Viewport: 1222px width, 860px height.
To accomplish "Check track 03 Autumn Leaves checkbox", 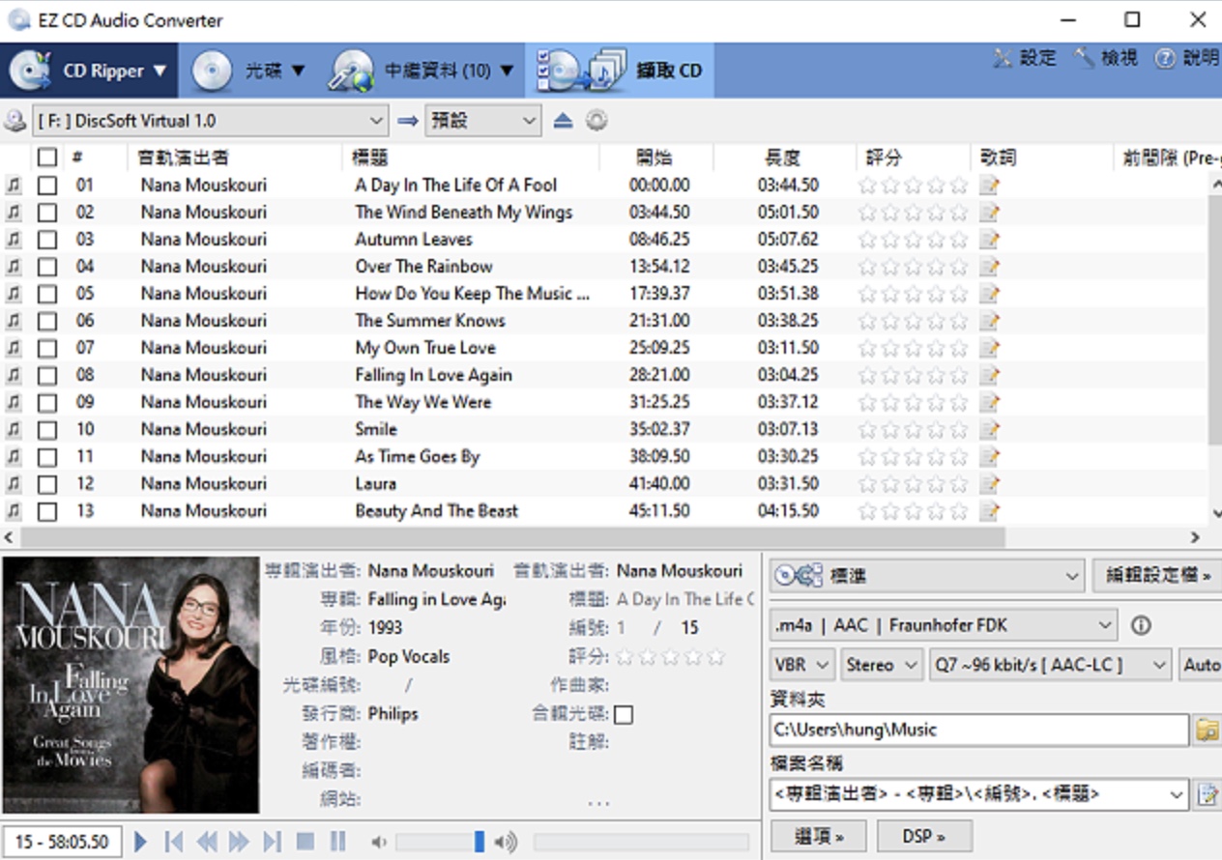I will 47,240.
